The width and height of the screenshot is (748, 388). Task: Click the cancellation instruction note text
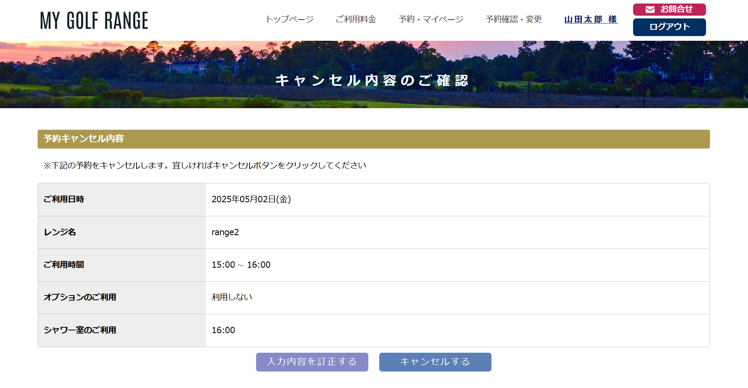(x=205, y=165)
